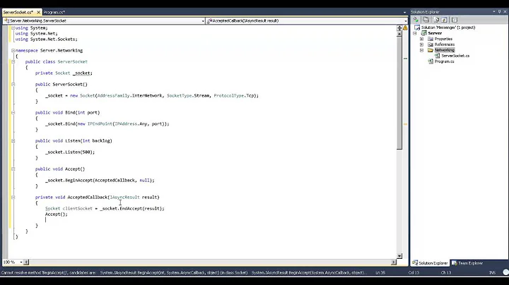
Task: Open Solution Explorer window position dropdown arrow
Action: coord(494,12)
